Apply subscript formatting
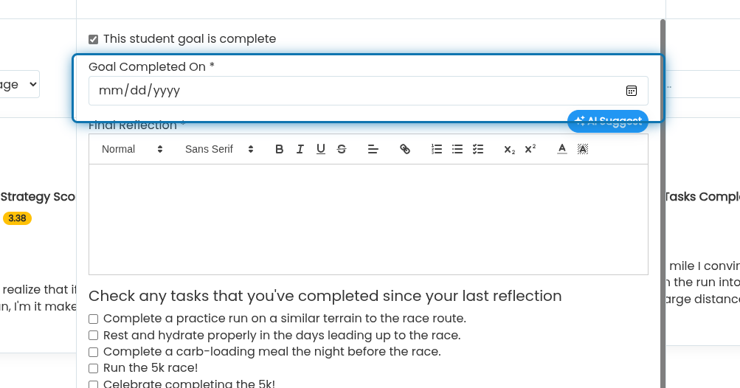 pos(509,149)
